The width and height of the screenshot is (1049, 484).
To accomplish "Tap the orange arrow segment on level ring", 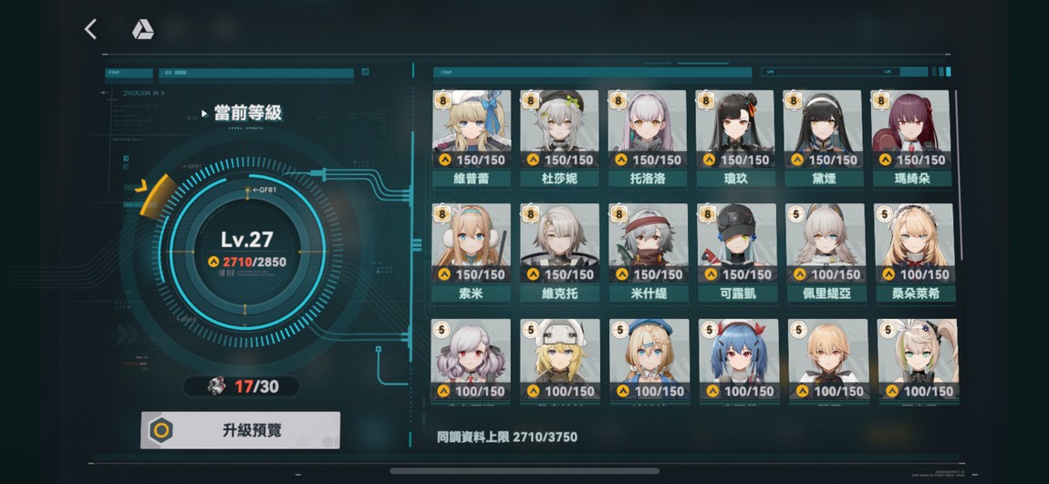I will [153, 196].
